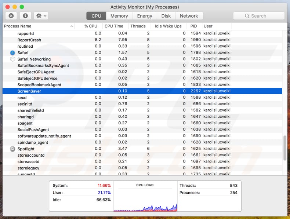The image size is (290, 219).
Task: Select the soagent process
Action: click(x=25, y=123)
